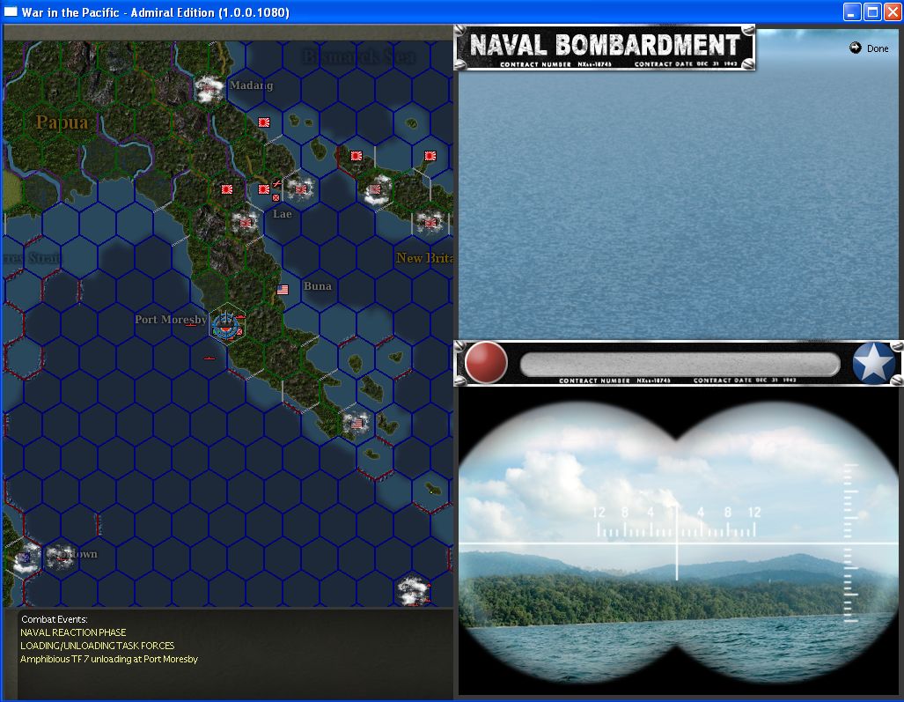Click the Combat Events heading
Screen dimensions: 904x702
(55, 619)
